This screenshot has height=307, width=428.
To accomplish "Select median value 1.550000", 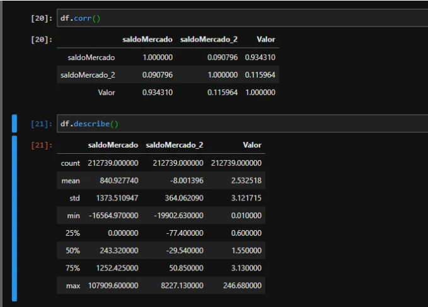I will click(x=246, y=250).
